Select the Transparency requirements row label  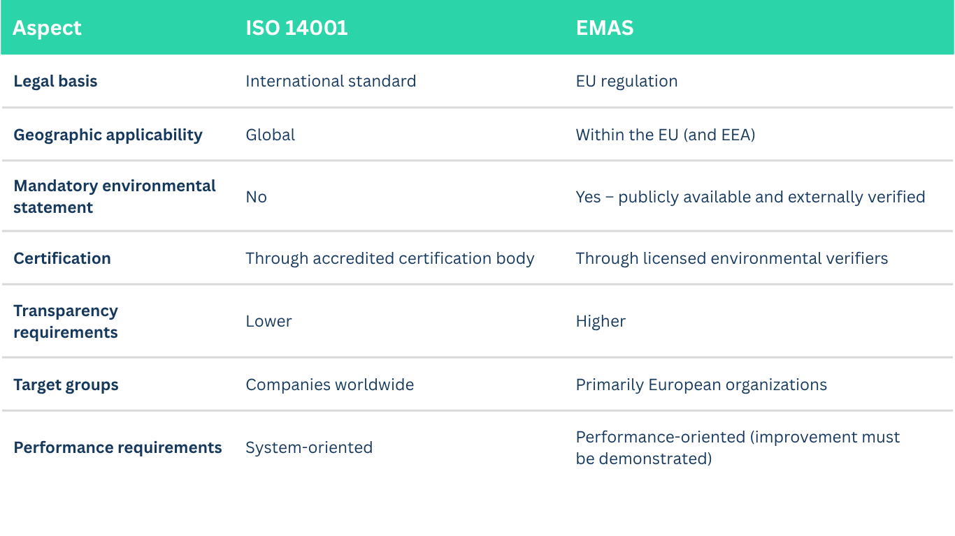tap(66, 321)
